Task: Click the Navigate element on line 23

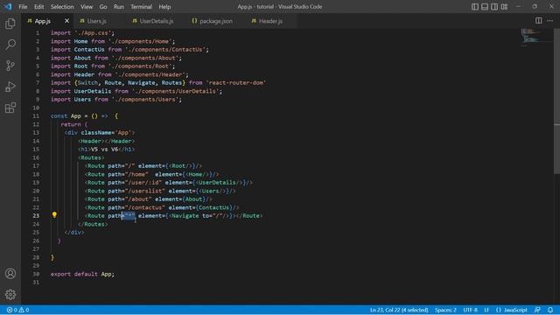Action: point(185,216)
